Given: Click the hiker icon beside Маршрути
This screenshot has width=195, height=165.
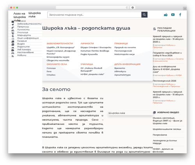Looking at the screenshot, I should coord(12,36).
